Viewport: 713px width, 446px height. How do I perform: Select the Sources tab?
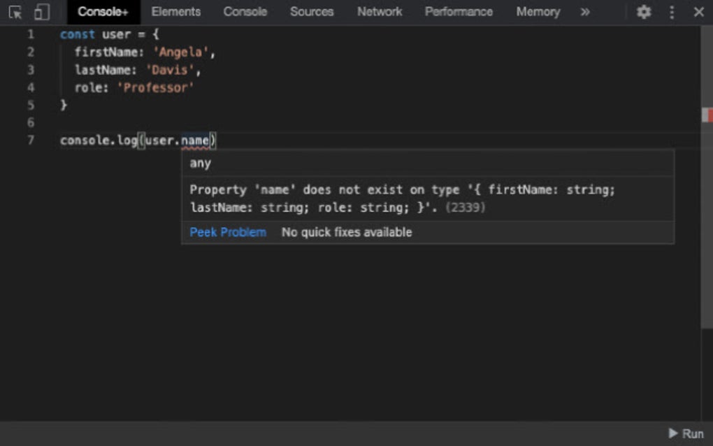pos(312,12)
